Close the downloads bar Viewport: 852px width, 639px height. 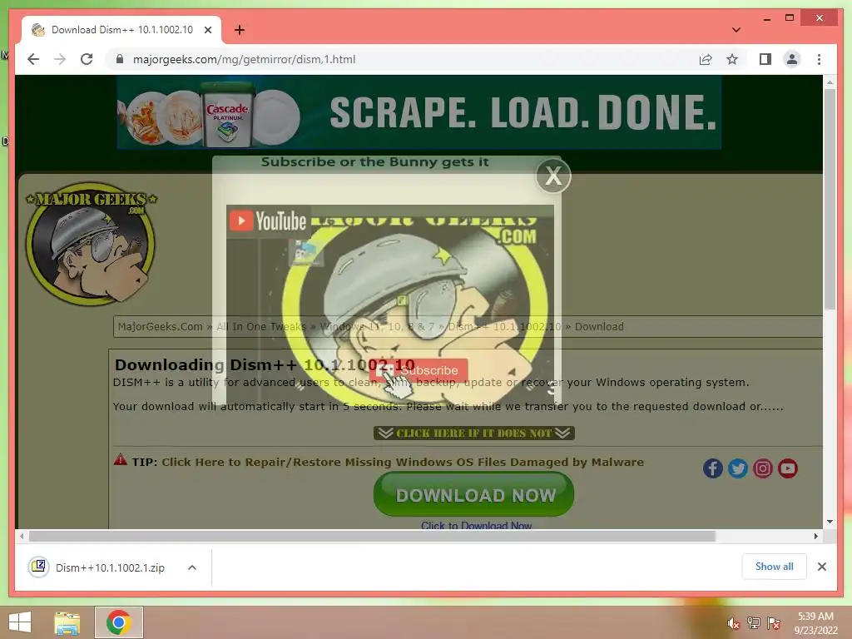click(x=821, y=567)
